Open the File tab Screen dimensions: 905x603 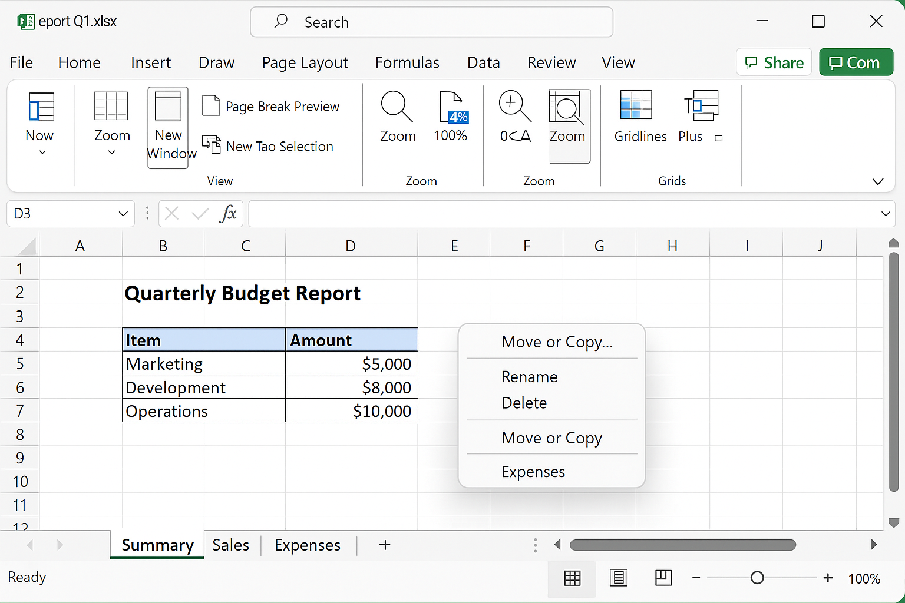click(x=21, y=63)
